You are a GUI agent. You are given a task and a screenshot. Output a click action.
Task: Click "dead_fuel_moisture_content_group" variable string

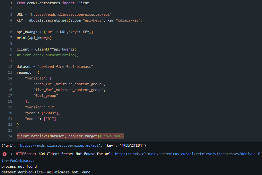pos(69,84)
